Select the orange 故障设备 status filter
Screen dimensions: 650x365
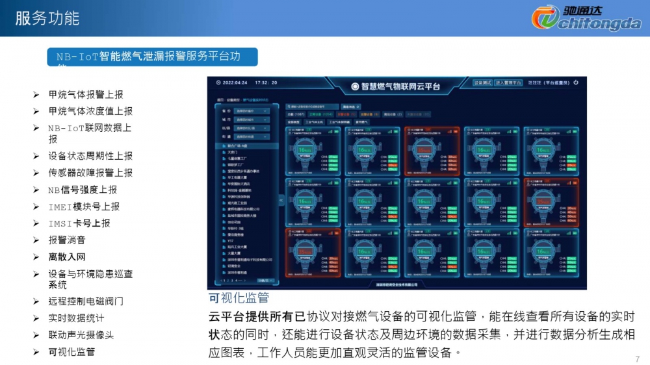(369, 114)
